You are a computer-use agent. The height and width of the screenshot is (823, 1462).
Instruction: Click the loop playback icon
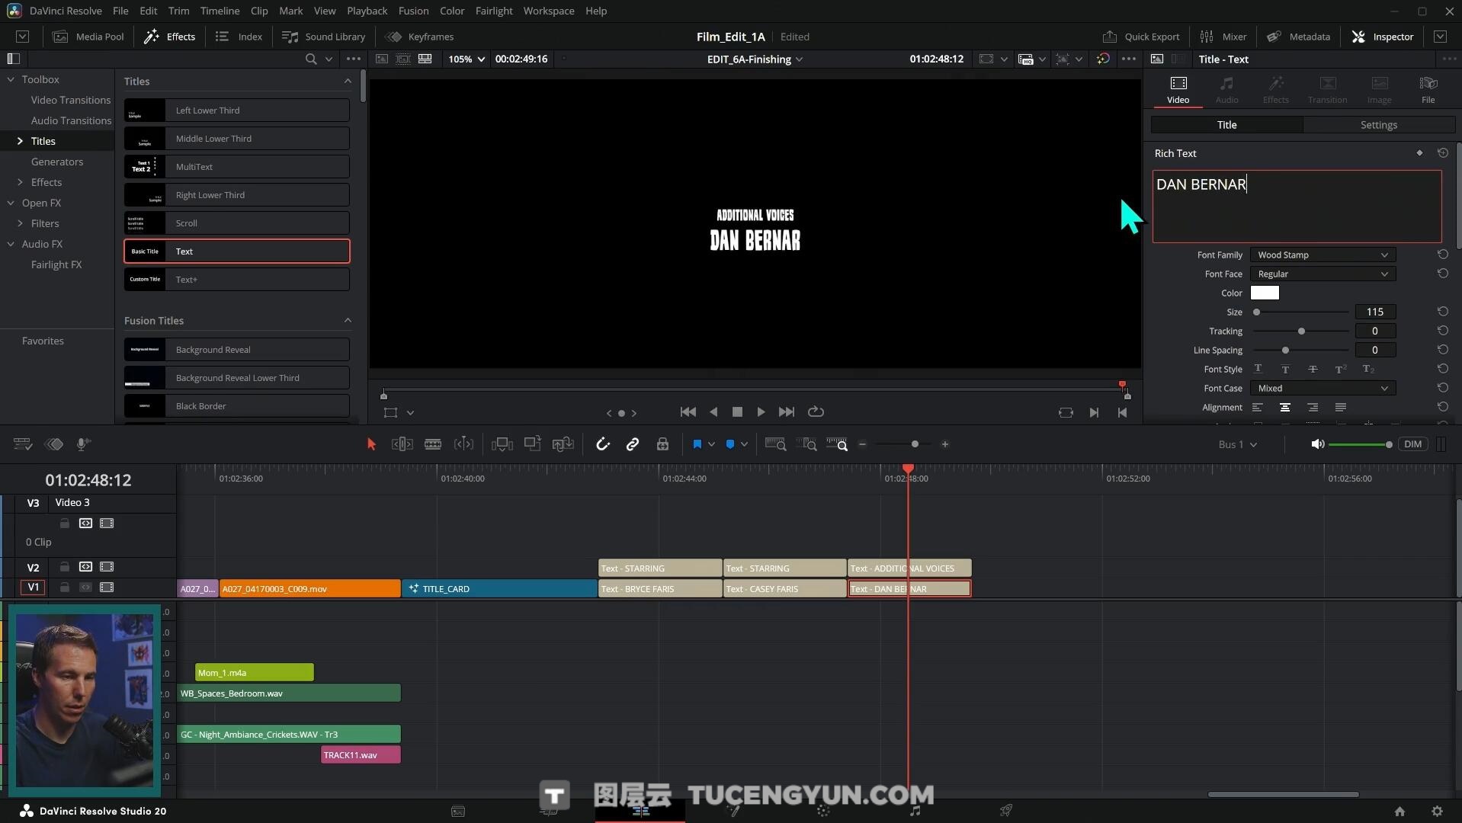click(x=816, y=411)
